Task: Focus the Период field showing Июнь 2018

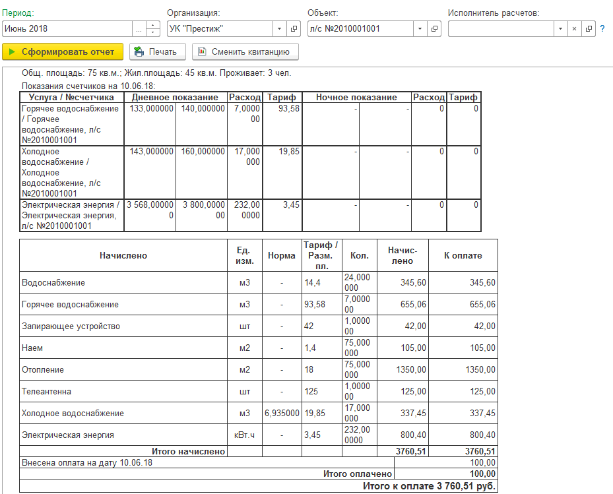Action: click(67, 29)
